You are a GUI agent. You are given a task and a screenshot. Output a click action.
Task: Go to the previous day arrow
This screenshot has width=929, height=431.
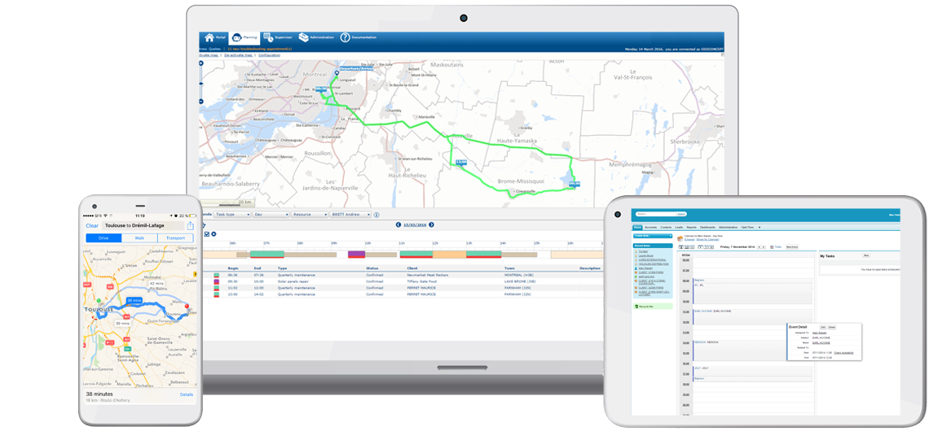(398, 224)
